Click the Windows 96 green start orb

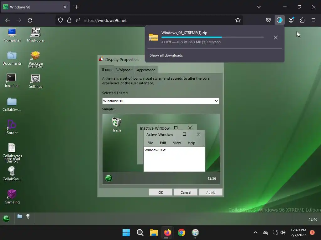(x=6, y=218)
